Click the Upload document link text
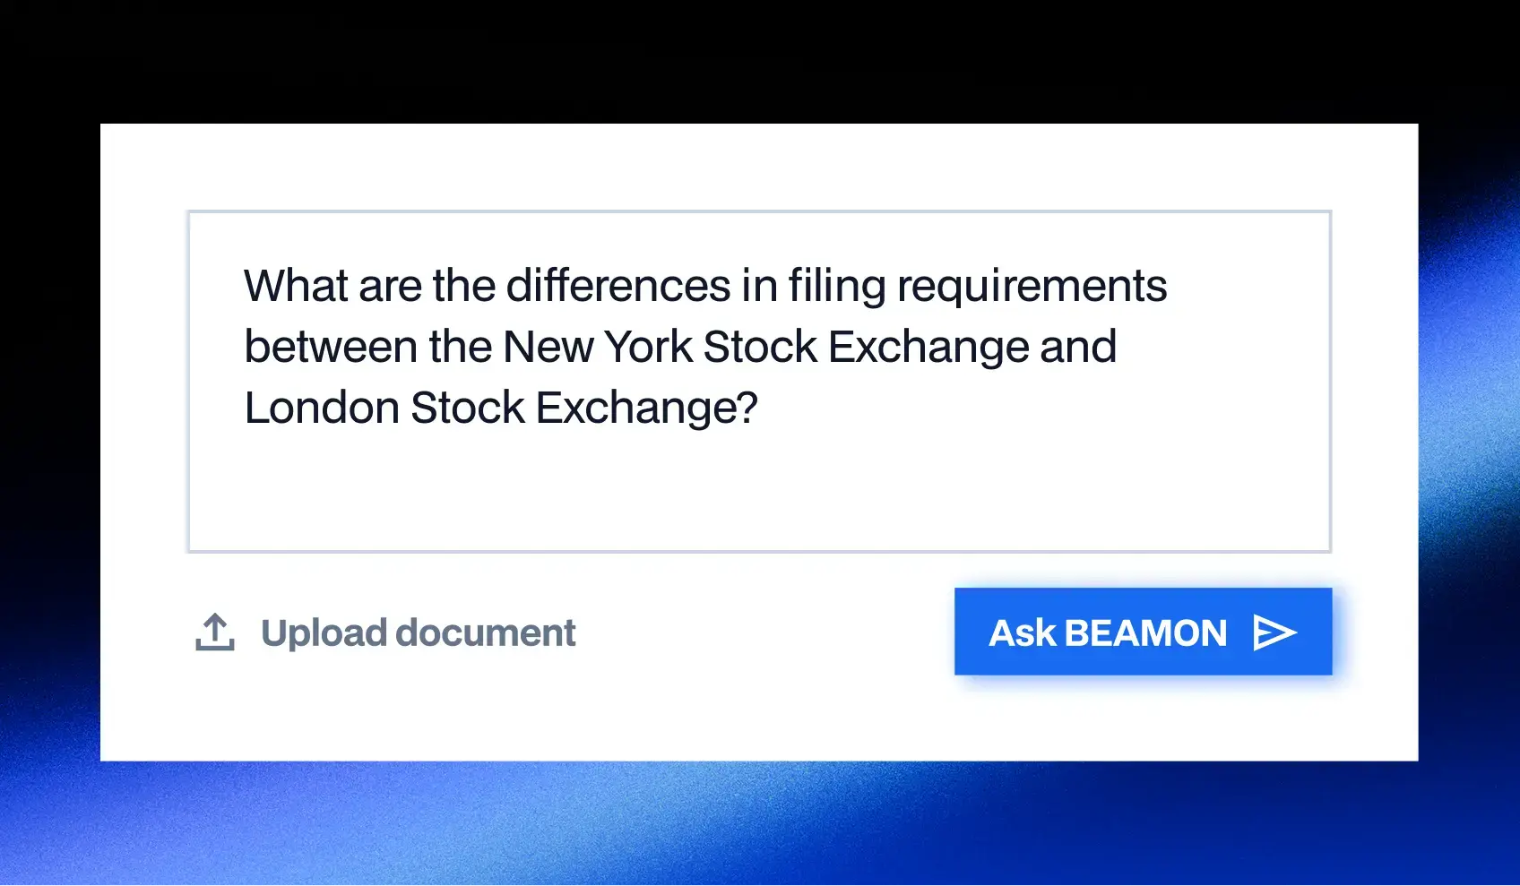The width and height of the screenshot is (1520, 886). click(x=418, y=632)
